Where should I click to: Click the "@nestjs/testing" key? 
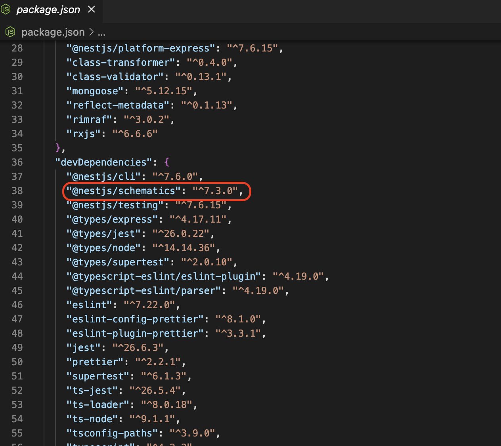click(x=115, y=205)
